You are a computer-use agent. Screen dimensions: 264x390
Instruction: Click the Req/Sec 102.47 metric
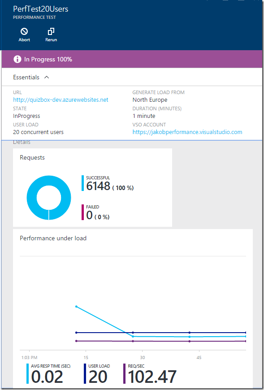[x=150, y=373]
